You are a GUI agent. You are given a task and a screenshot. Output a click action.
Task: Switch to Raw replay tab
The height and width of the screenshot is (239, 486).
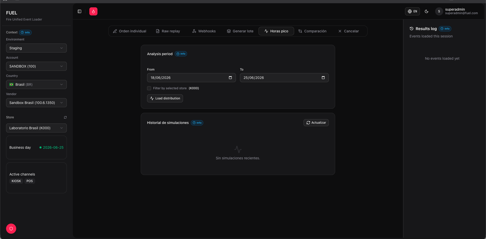tap(168, 31)
